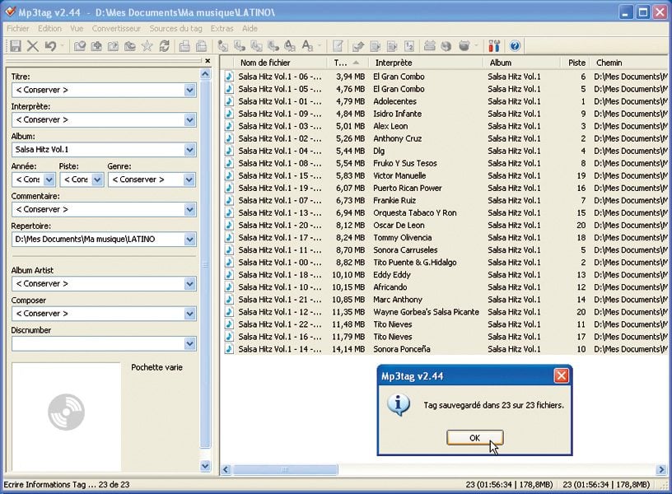The width and height of the screenshot is (672, 494).
Task: Close the tag panel with small X
Action: tap(208, 61)
